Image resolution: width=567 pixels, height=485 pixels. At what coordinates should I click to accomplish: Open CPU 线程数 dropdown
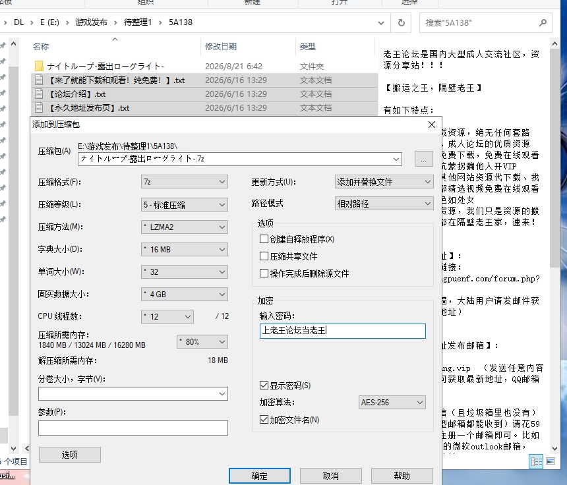(x=167, y=316)
